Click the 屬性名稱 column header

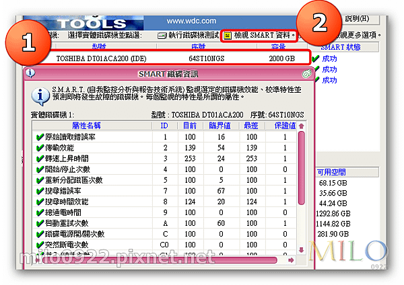point(92,126)
